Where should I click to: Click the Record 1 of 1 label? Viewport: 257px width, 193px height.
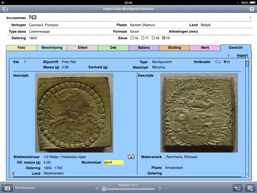tap(128, 185)
